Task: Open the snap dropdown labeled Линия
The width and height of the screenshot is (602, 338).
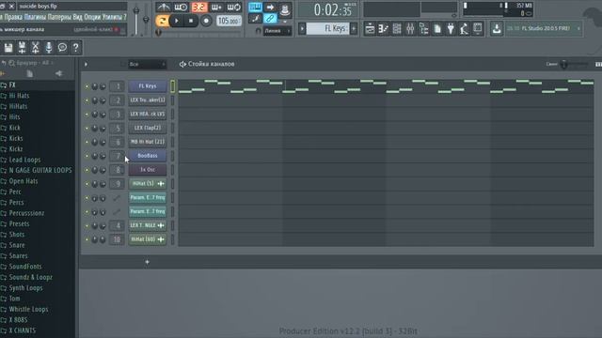Action: coord(277,31)
